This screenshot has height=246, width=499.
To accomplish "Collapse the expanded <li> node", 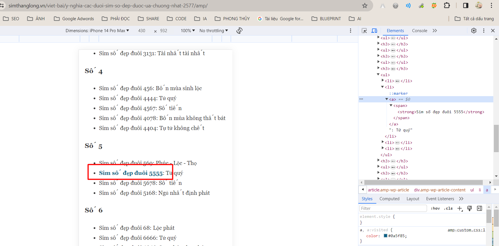I will tap(382, 87).
